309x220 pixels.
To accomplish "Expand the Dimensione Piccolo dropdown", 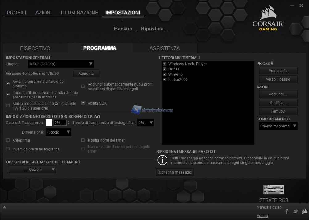I will click(x=59, y=132).
